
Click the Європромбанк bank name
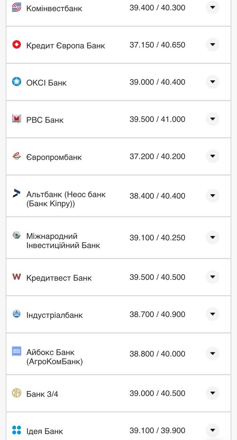click(54, 156)
